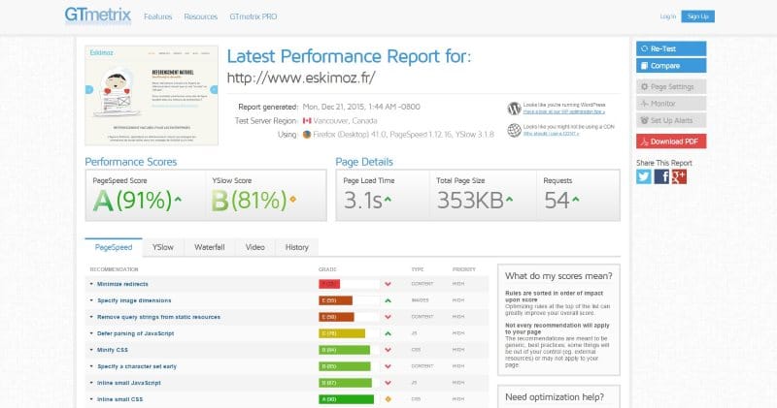Click the Monitor button
The width and height of the screenshot is (777, 408).
(x=671, y=104)
